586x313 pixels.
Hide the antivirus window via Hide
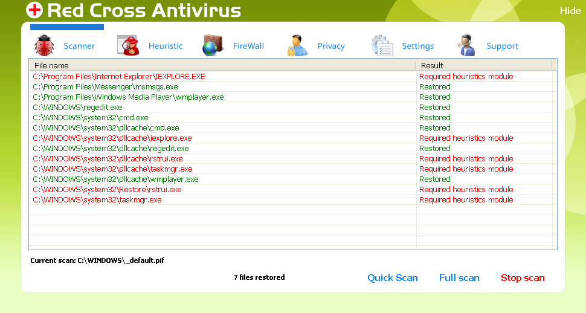click(x=570, y=11)
